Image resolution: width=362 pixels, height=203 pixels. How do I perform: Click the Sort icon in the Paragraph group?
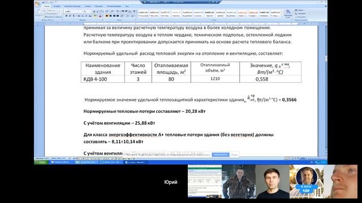tap(130, 11)
